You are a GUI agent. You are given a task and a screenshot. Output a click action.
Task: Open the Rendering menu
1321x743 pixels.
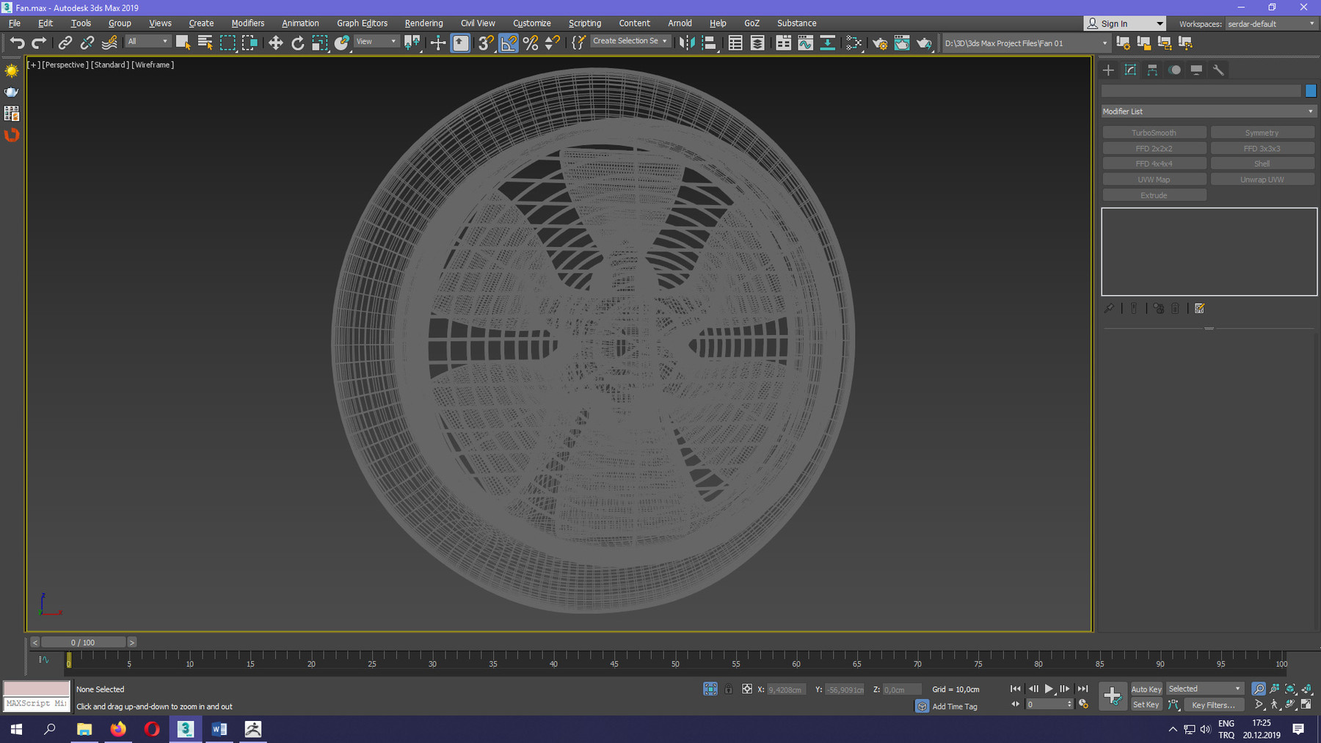pyautogui.click(x=423, y=23)
